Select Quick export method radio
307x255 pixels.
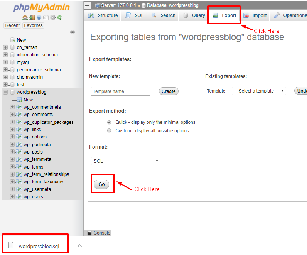109,122
